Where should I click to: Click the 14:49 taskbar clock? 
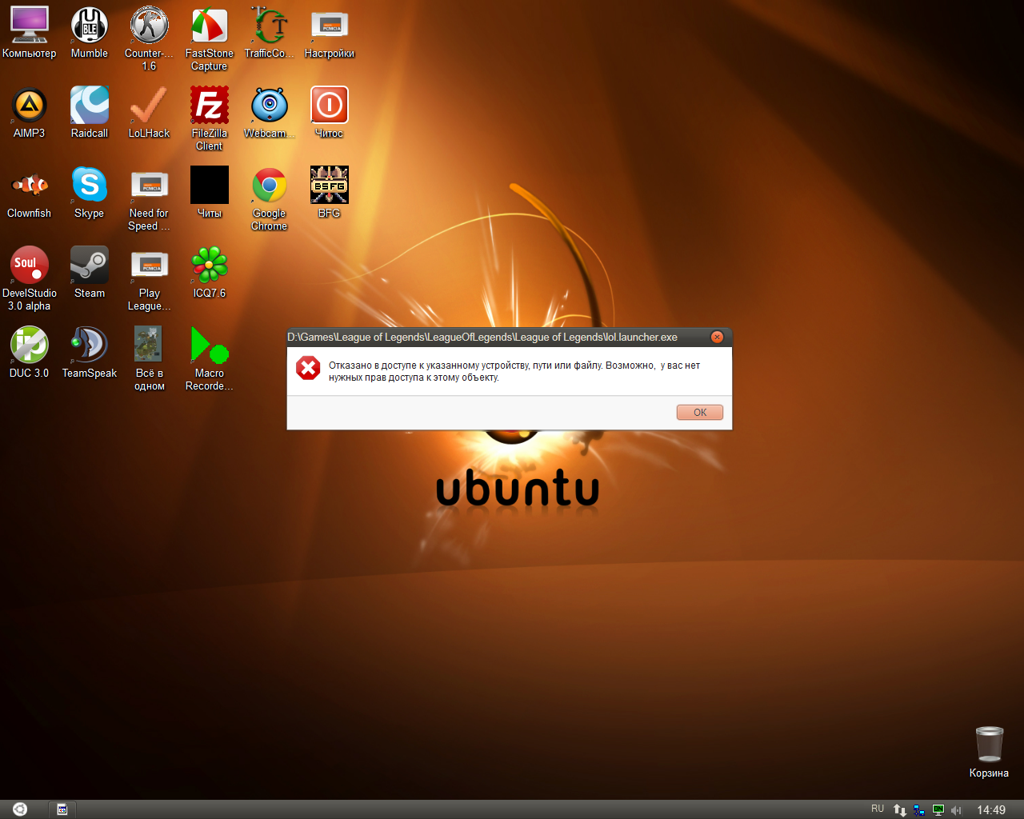pyautogui.click(x=991, y=810)
